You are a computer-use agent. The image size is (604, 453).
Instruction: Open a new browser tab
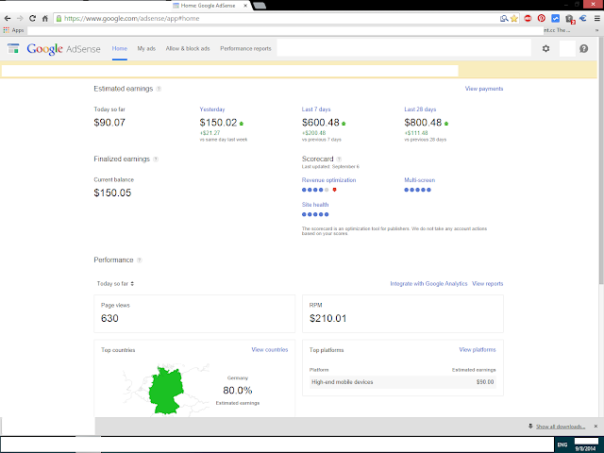pos(260,6)
